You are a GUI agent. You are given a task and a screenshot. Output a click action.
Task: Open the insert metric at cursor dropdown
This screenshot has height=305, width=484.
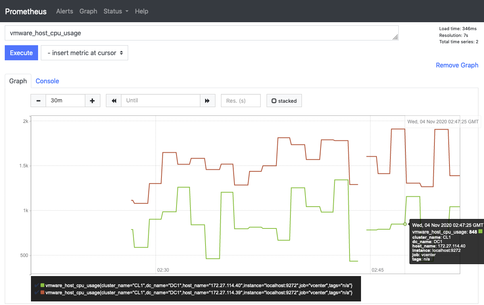point(85,53)
